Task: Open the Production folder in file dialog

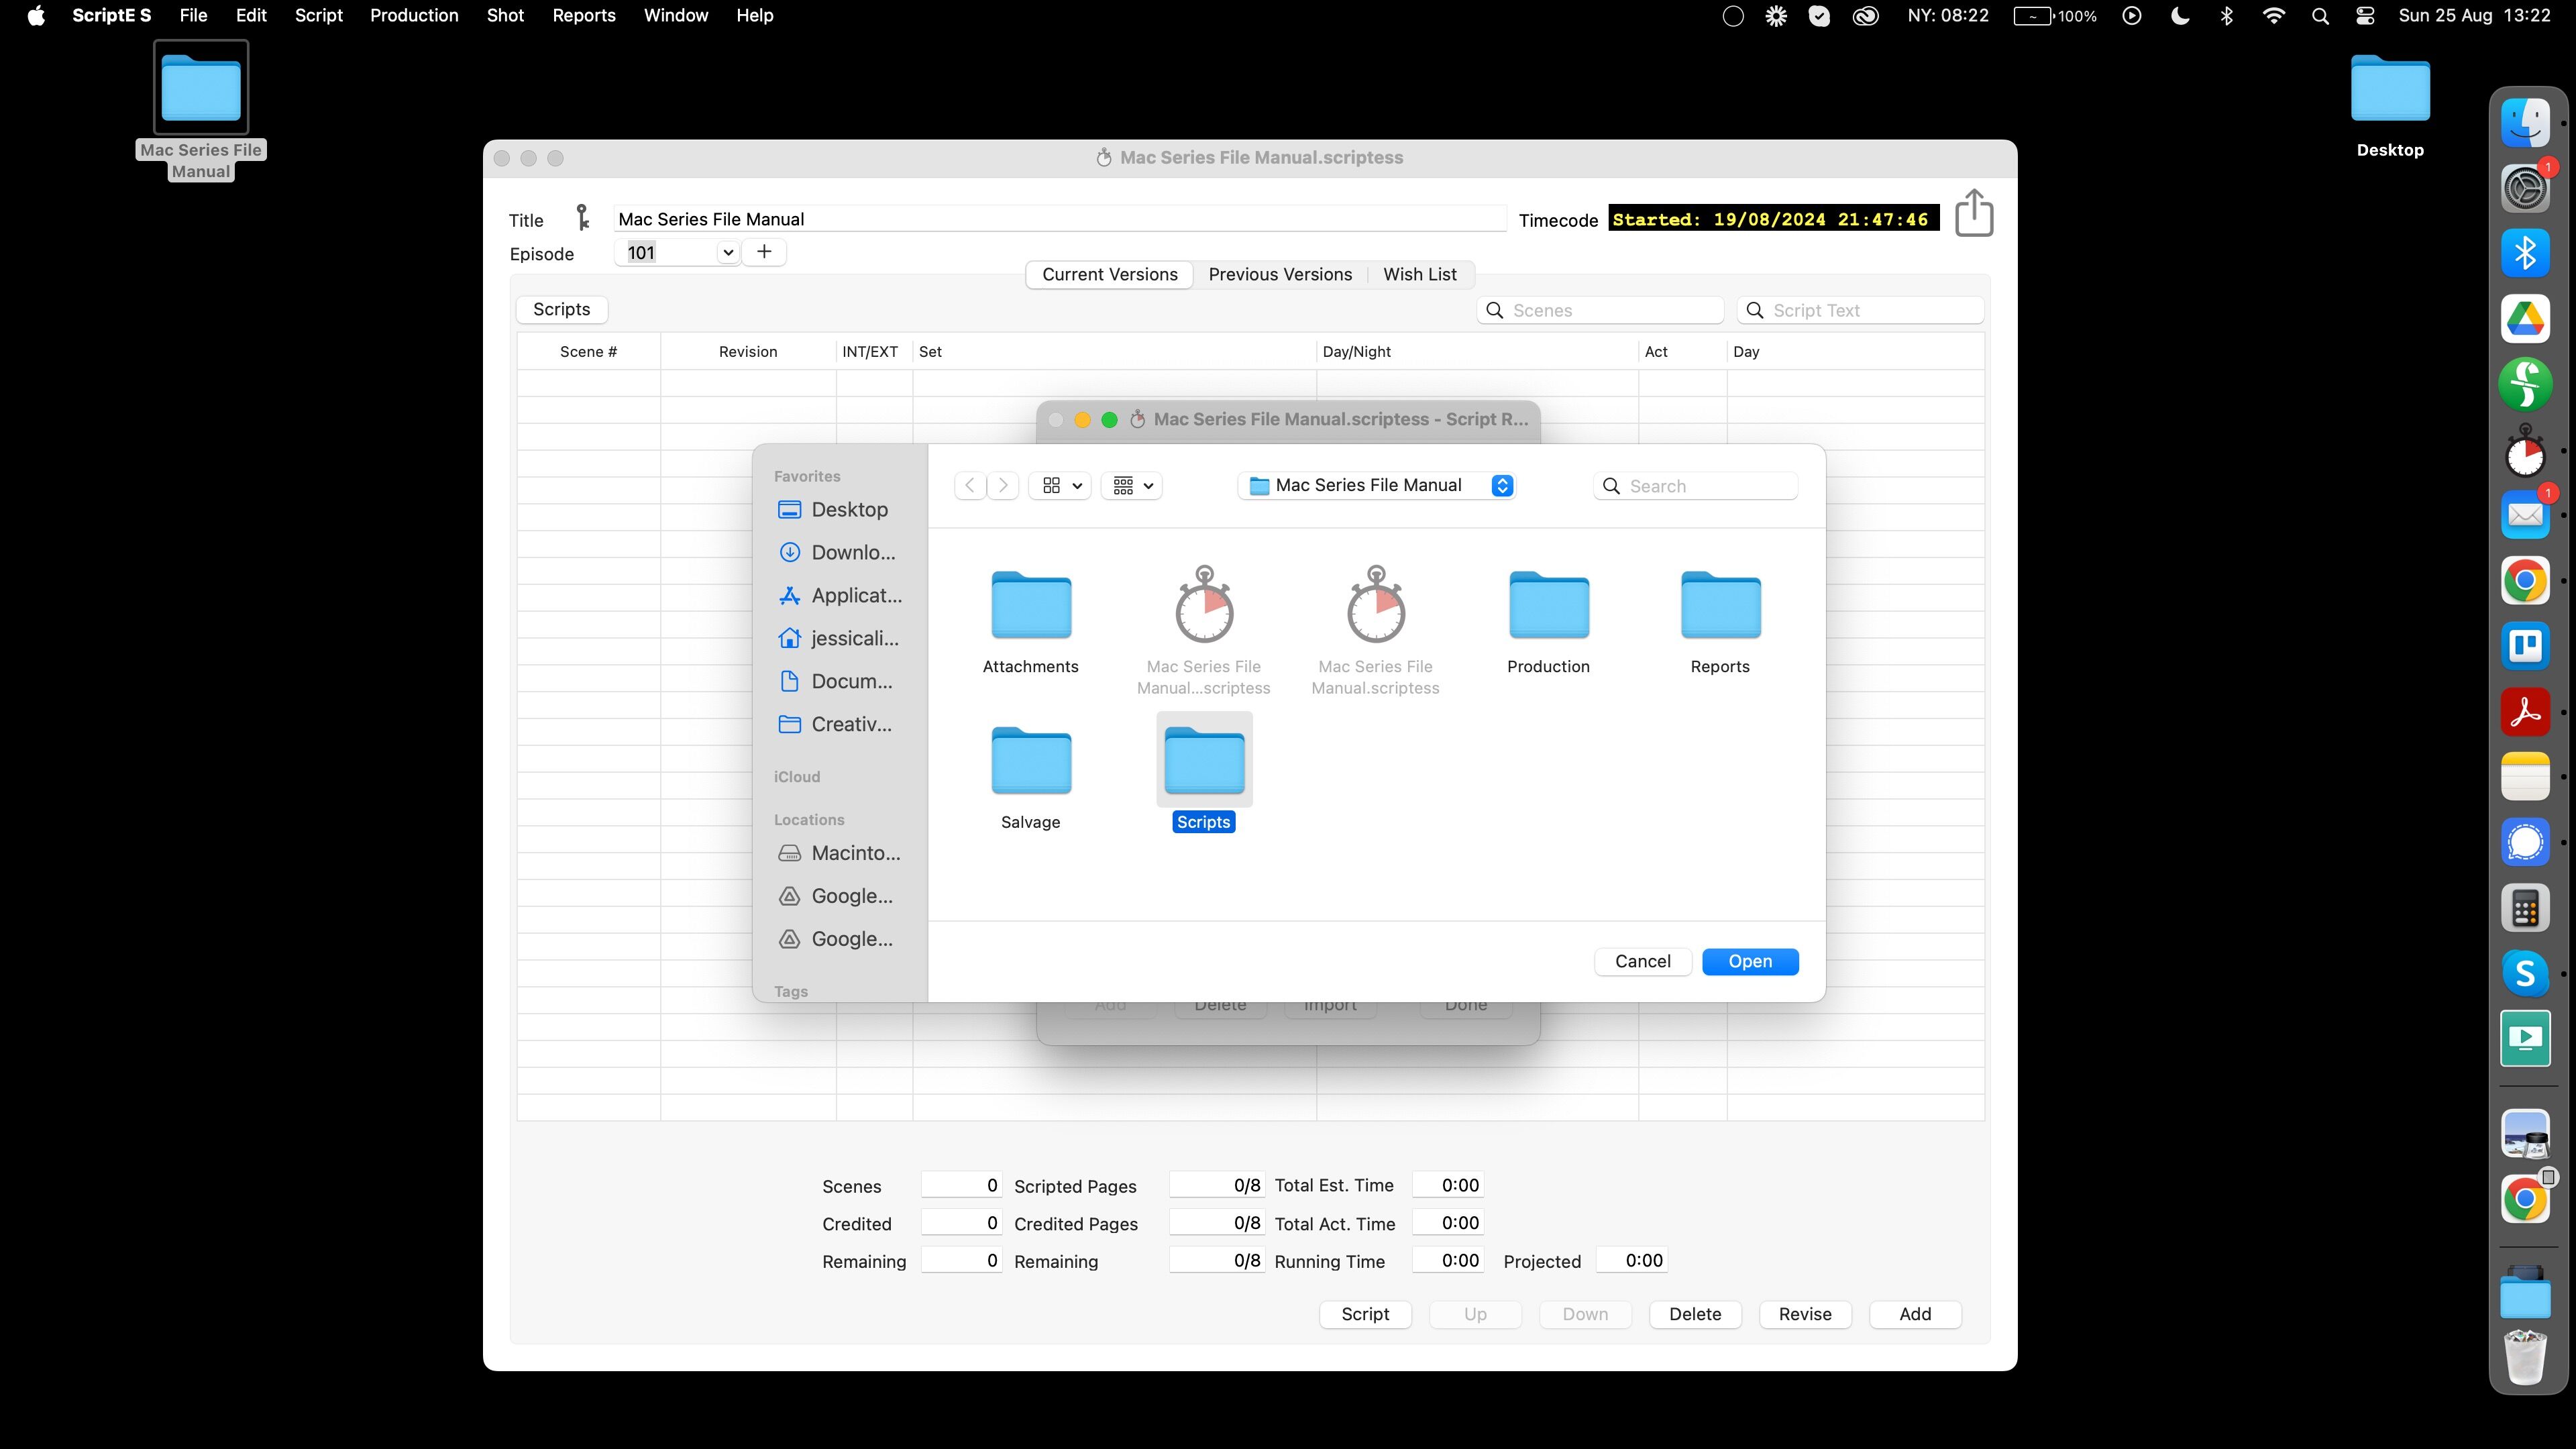Action: click(x=1548, y=605)
